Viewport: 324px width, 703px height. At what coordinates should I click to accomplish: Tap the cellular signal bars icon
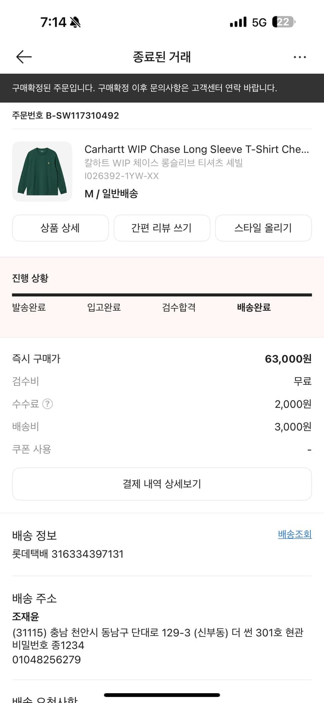pyautogui.click(x=239, y=21)
